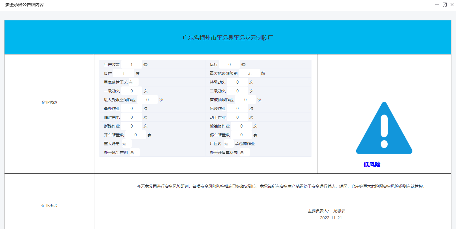
Task: Click the 低风险 risk level label
Action: (372, 164)
